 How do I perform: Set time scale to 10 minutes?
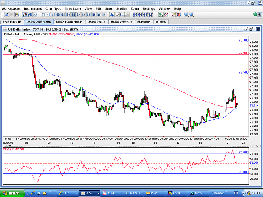pyautogui.click(x=58, y=15)
